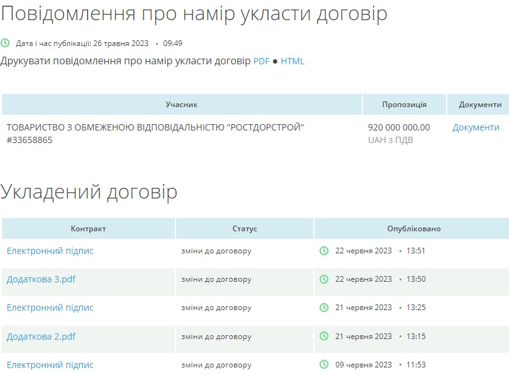Select the participant code #33658865
Image resolution: width=509 pixels, height=375 pixels.
click(30, 140)
